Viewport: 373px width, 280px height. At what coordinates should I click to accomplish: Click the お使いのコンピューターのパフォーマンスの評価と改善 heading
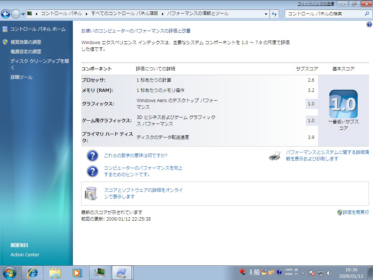136,31
